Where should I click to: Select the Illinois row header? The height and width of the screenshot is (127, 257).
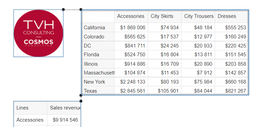coord(98,64)
